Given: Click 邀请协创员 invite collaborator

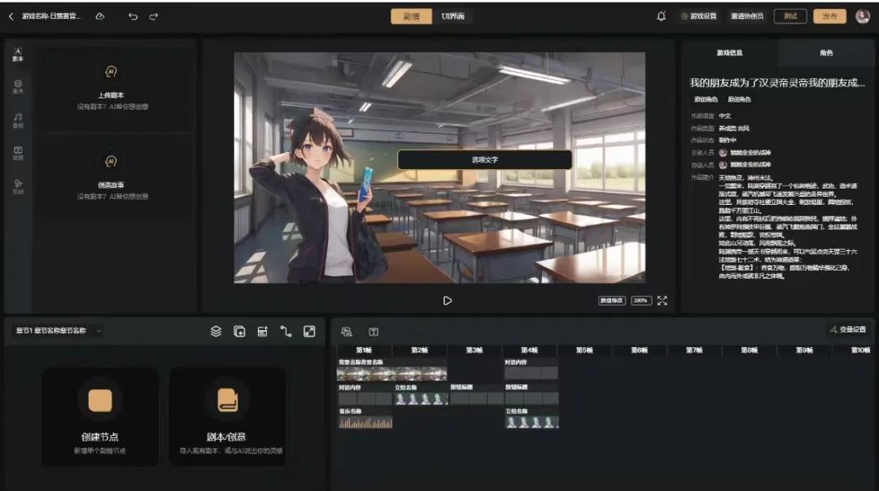Looking at the screenshot, I should tap(746, 16).
